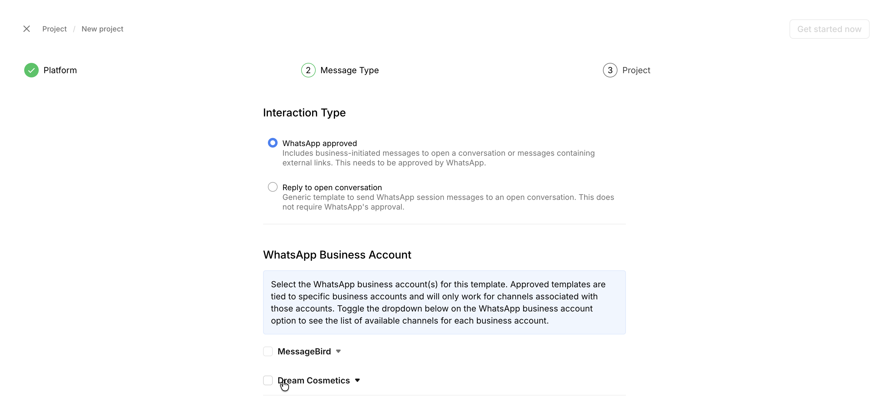889x404 pixels.
Task: Click the New project breadcrumb
Action: (x=102, y=29)
